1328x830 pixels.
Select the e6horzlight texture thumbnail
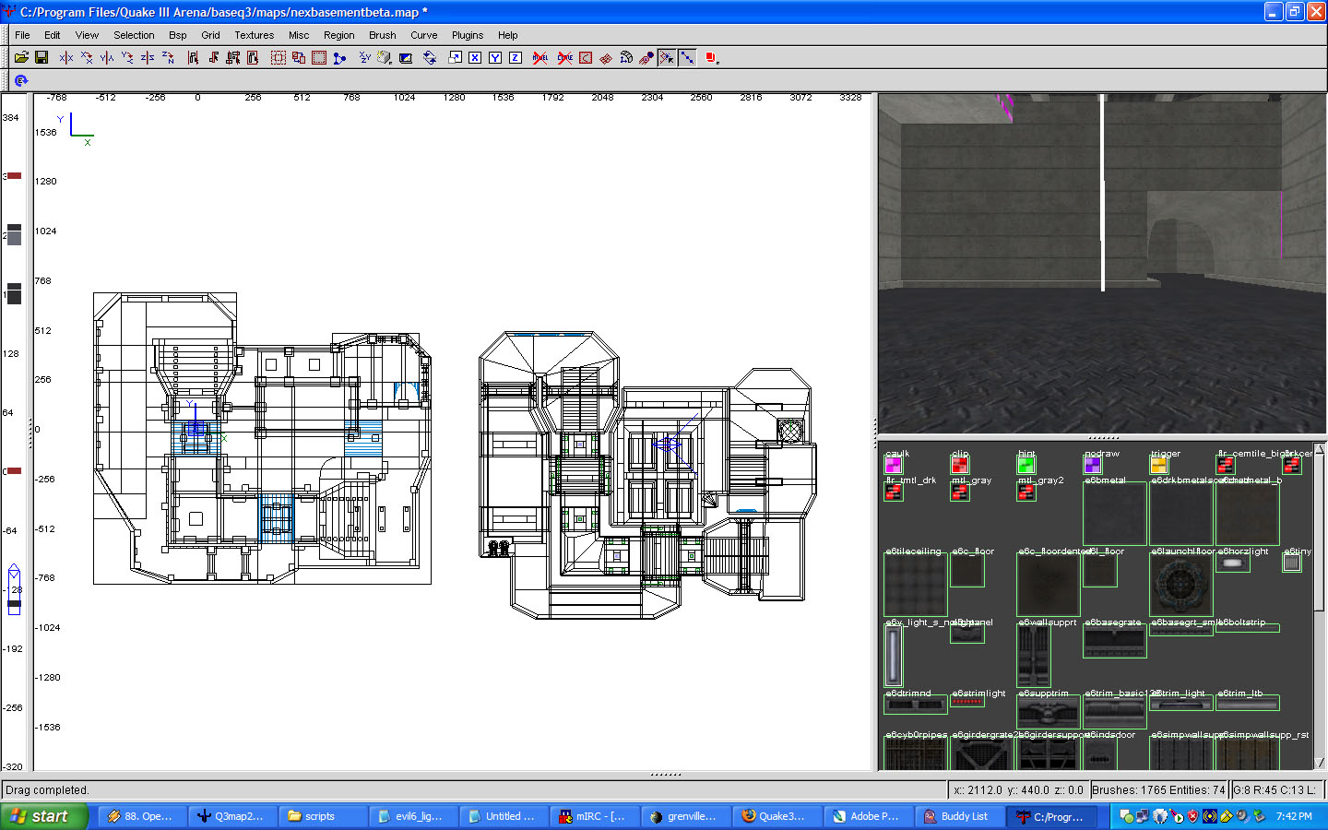pos(1233,563)
